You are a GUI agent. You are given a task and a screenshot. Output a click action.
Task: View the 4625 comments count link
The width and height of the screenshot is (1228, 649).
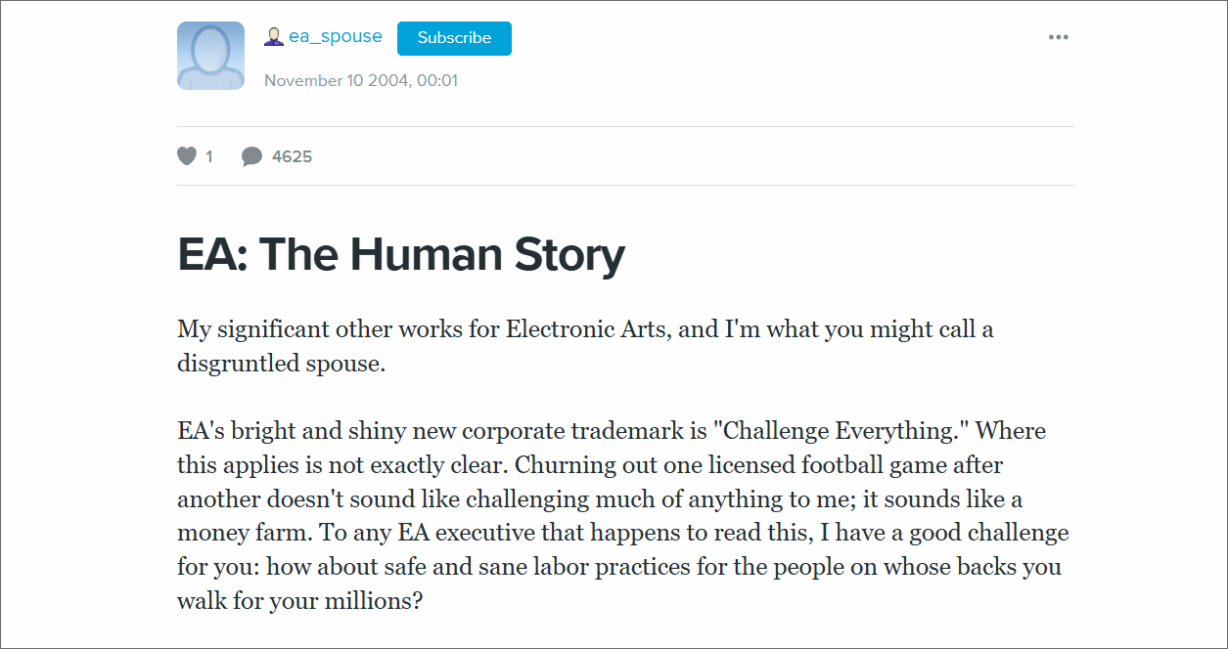point(292,156)
